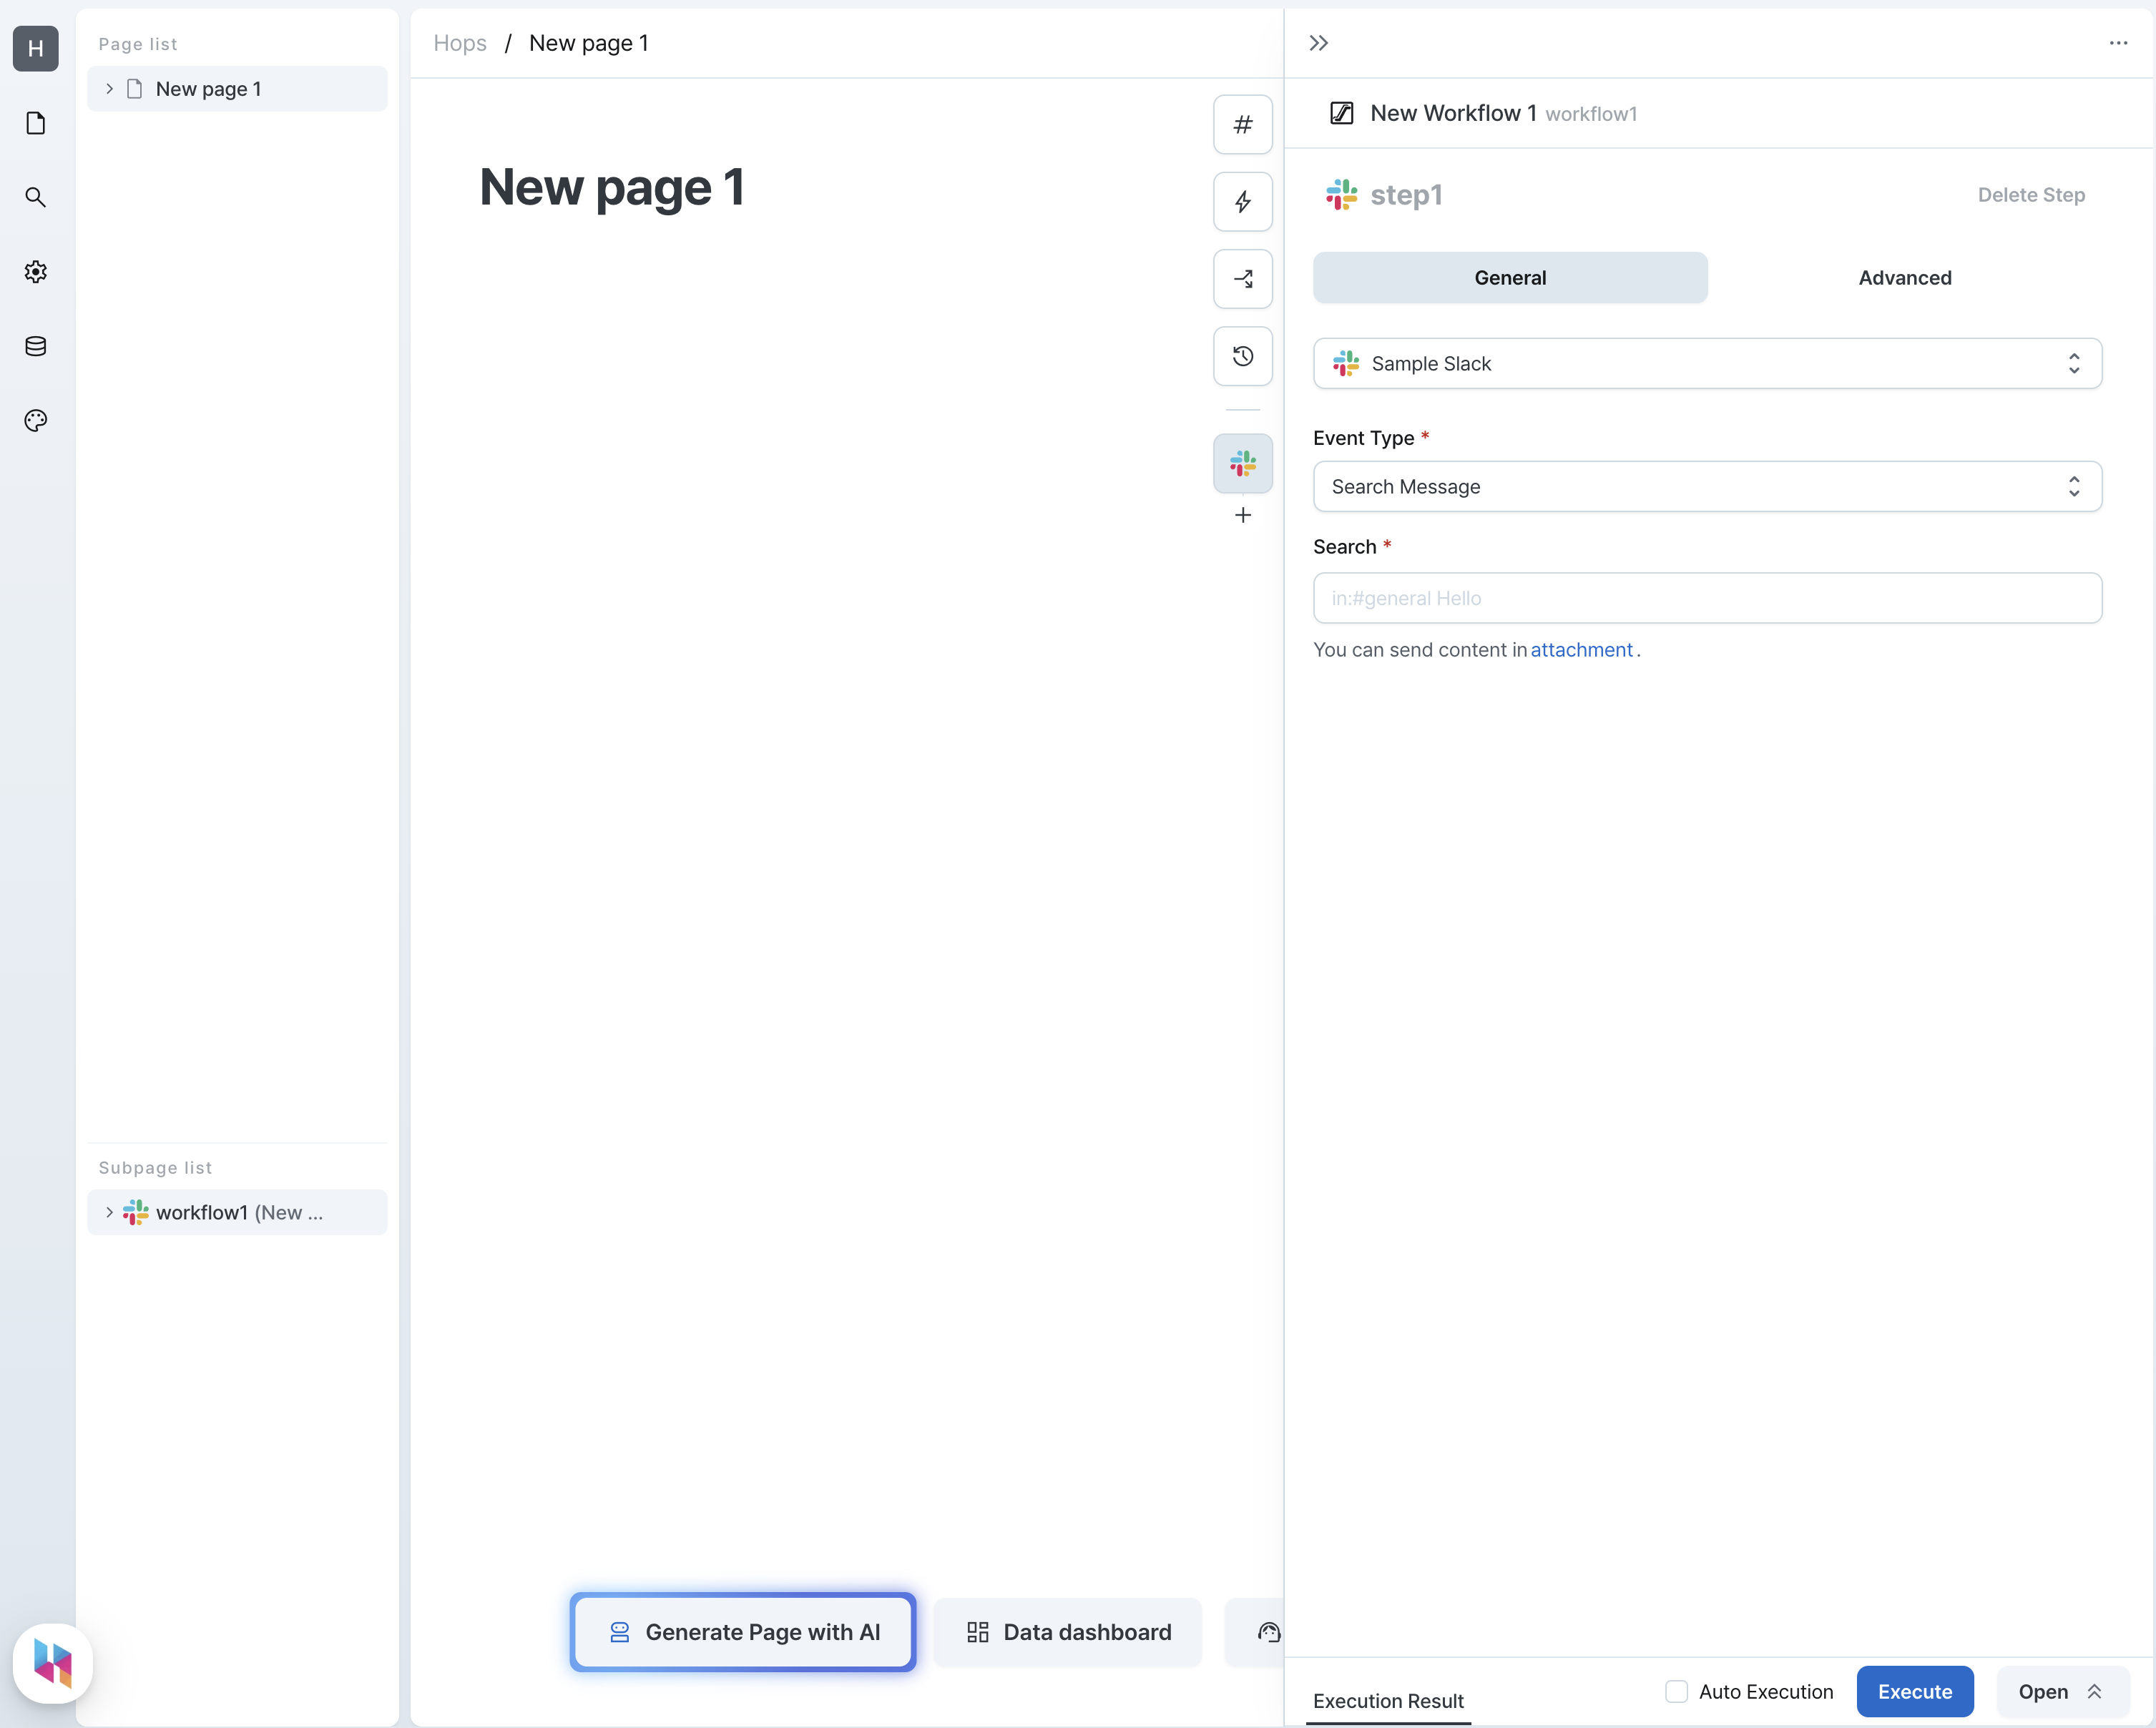This screenshot has width=2156, height=1728.
Task: Click the H workspace avatar icon
Action: click(x=35, y=48)
